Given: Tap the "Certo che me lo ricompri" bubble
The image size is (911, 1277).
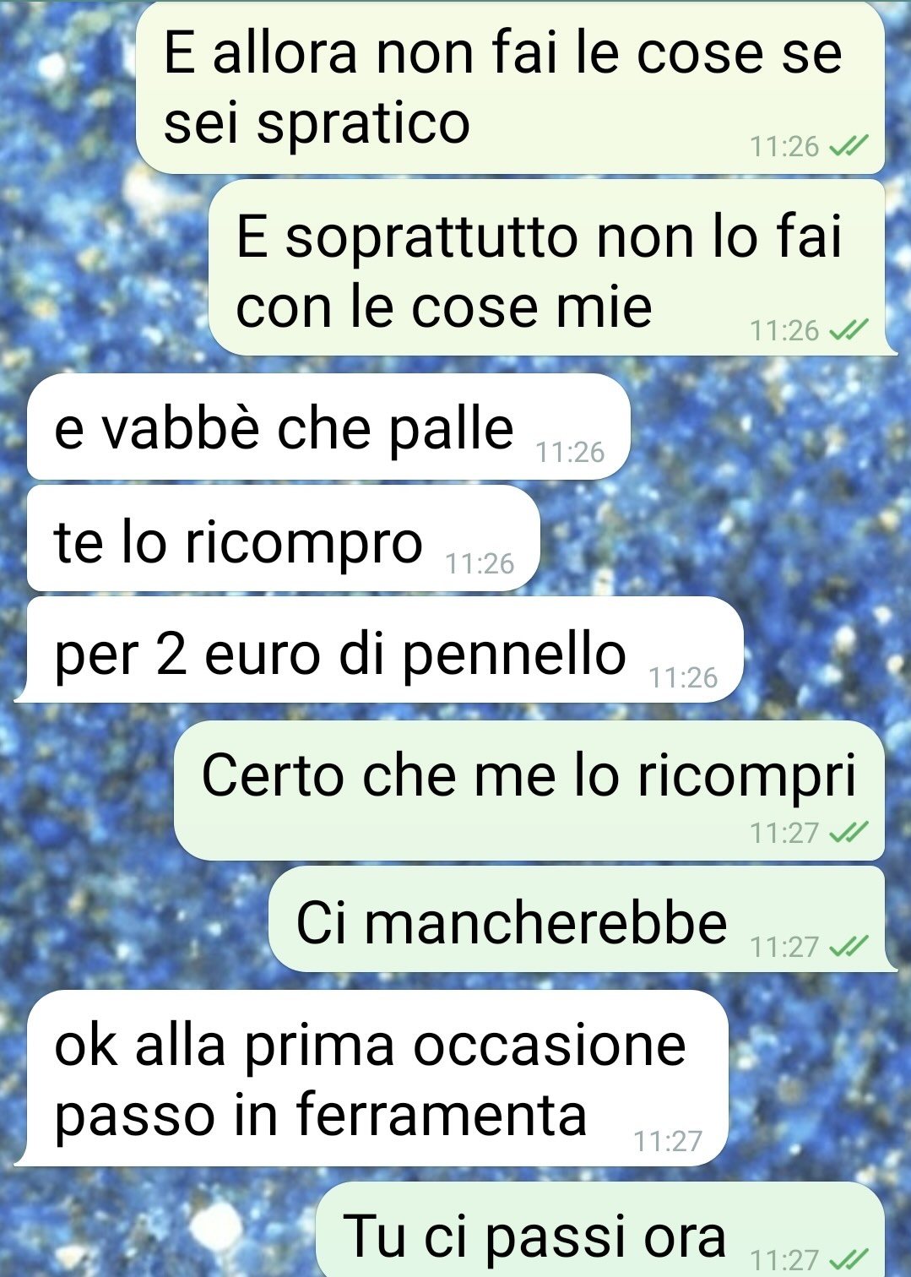Looking at the screenshot, I should pos(529,791).
